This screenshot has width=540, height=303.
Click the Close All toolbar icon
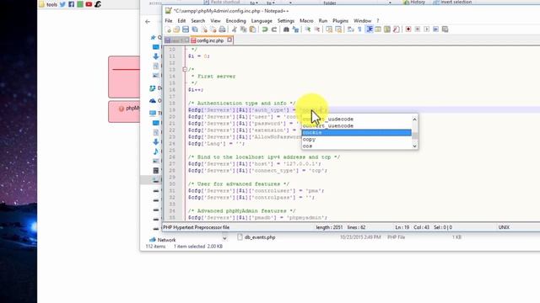tap(213, 29)
